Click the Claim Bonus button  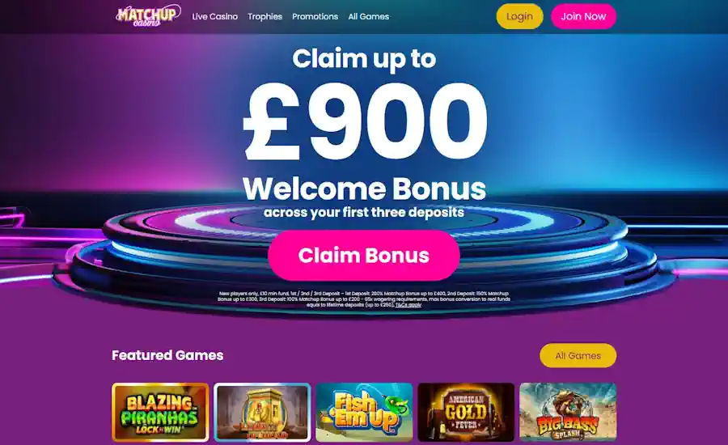point(363,255)
